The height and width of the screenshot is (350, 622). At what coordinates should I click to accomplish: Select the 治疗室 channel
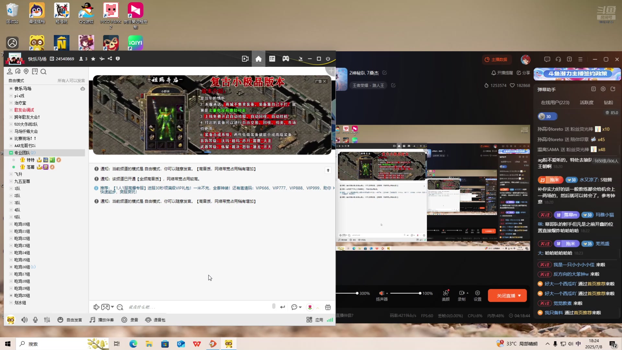(x=20, y=103)
